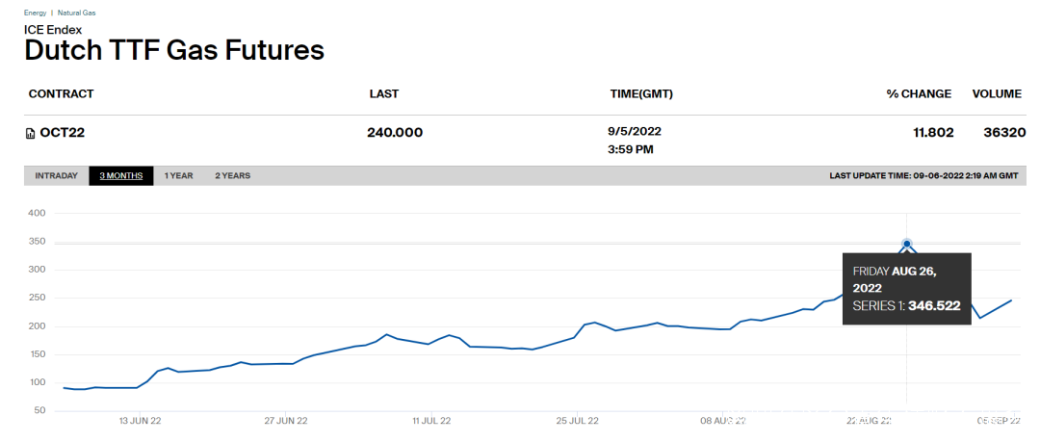Click the last update time text
Screen dimensions: 1040x442
tap(923, 176)
